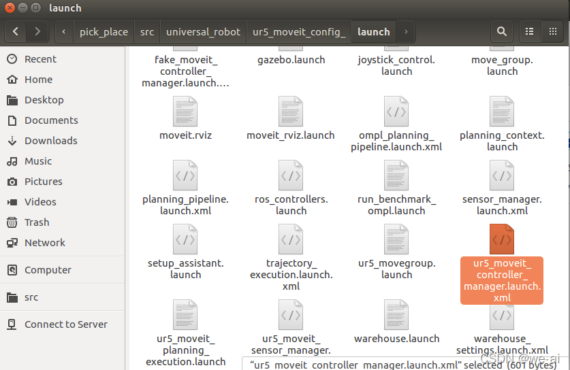Open the search magnifier

pos(502,31)
